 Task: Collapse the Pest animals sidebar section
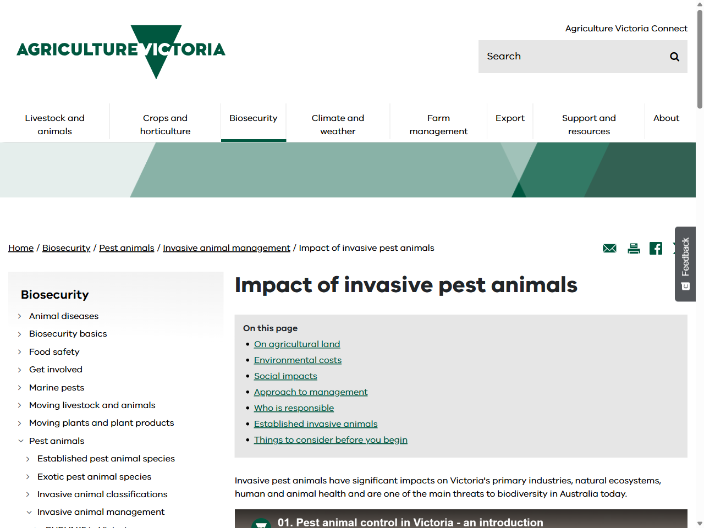(21, 441)
